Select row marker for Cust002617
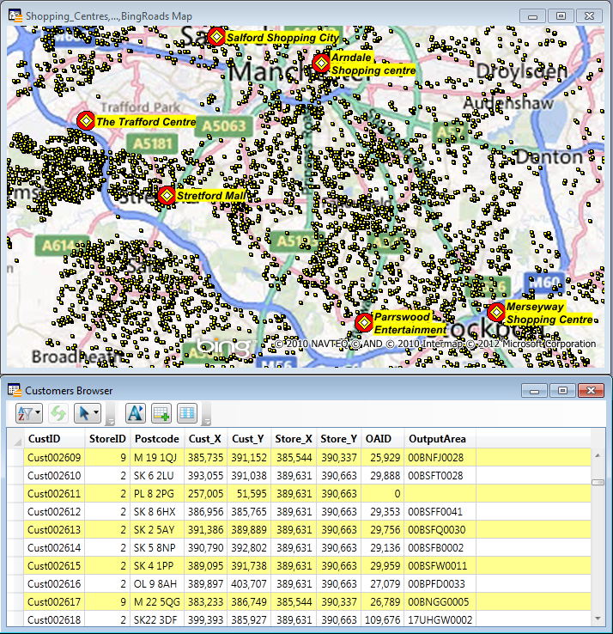 pyautogui.click(x=15, y=601)
